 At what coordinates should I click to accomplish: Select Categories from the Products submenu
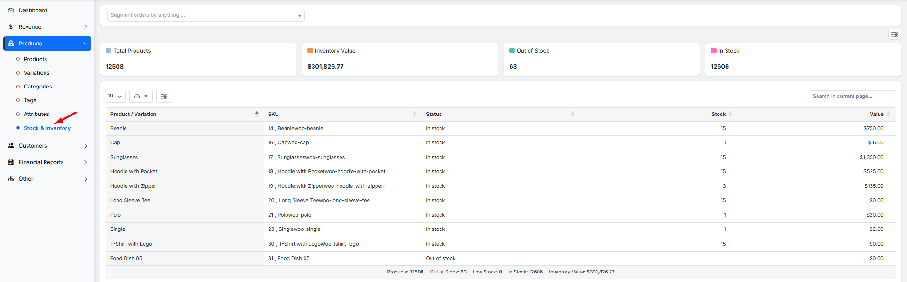coord(38,87)
